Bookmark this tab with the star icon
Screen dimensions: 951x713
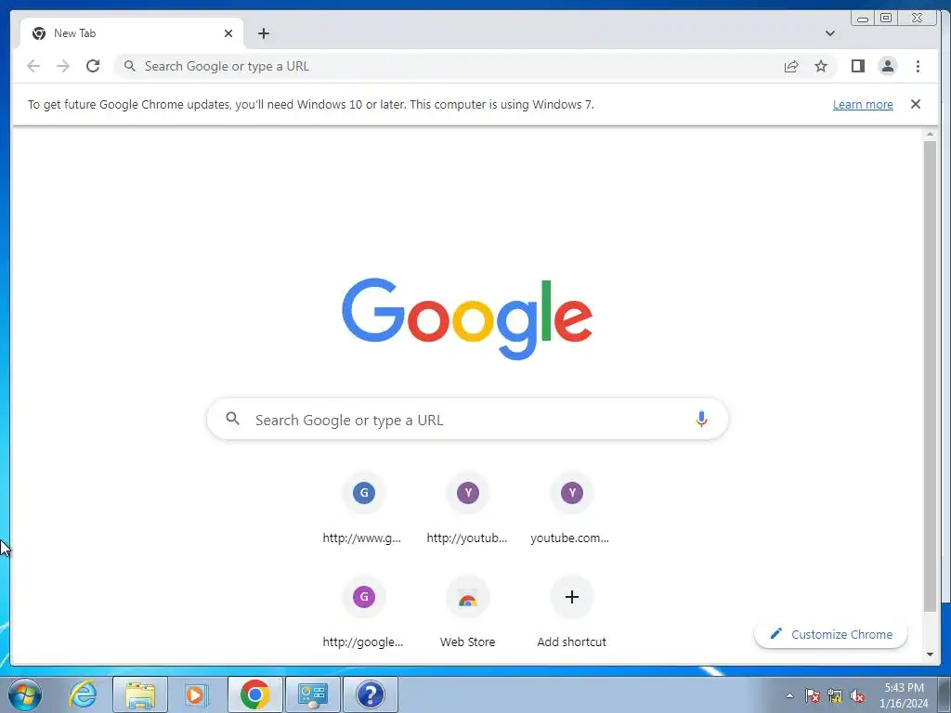[x=821, y=66]
